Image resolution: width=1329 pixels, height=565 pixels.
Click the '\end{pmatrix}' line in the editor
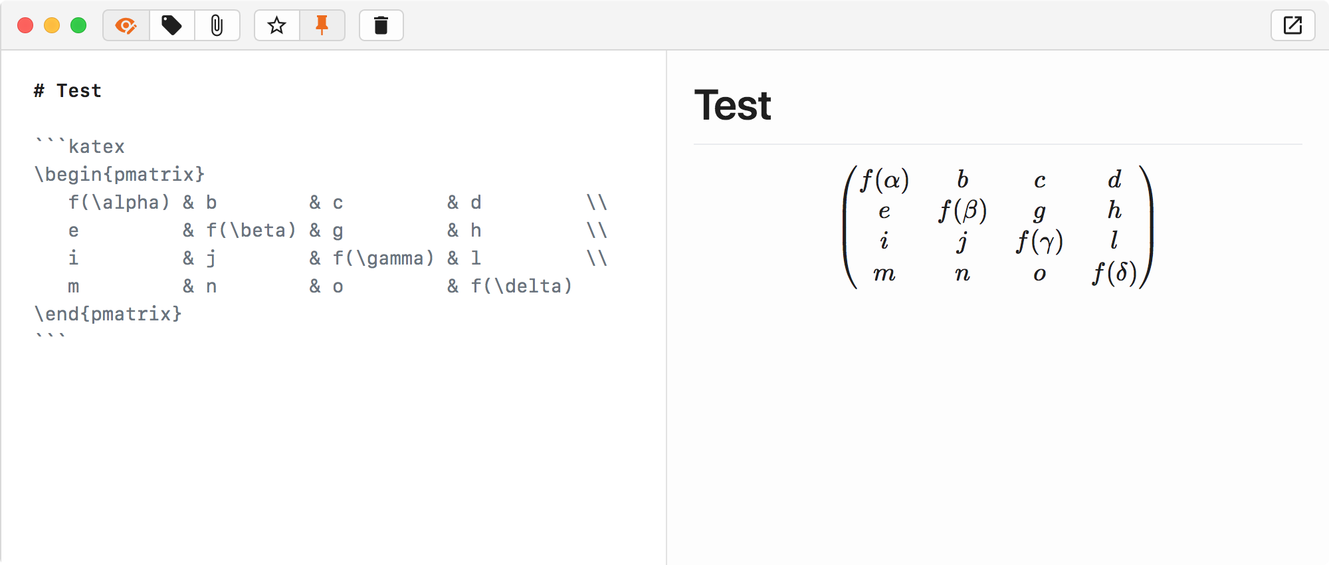[108, 314]
